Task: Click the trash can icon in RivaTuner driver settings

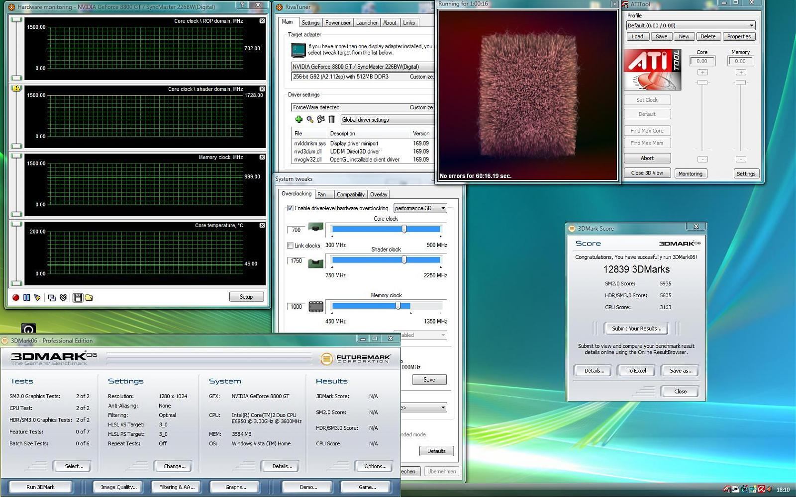Action: [x=332, y=119]
